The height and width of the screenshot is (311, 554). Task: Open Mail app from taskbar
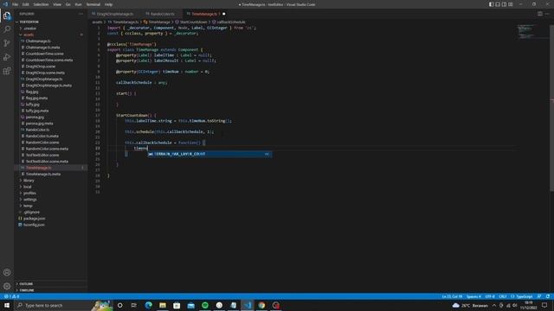190,305
